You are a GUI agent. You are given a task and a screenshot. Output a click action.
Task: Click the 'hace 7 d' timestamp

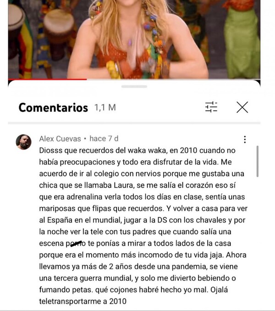104,138
